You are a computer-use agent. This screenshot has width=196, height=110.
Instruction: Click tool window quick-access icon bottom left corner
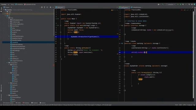click(1, 105)
